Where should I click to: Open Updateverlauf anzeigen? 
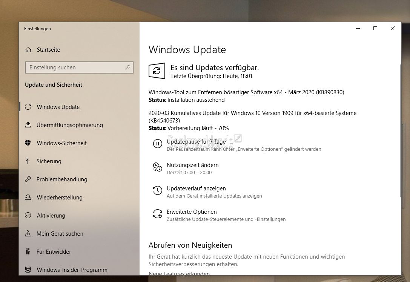click(x=196, y=189)
